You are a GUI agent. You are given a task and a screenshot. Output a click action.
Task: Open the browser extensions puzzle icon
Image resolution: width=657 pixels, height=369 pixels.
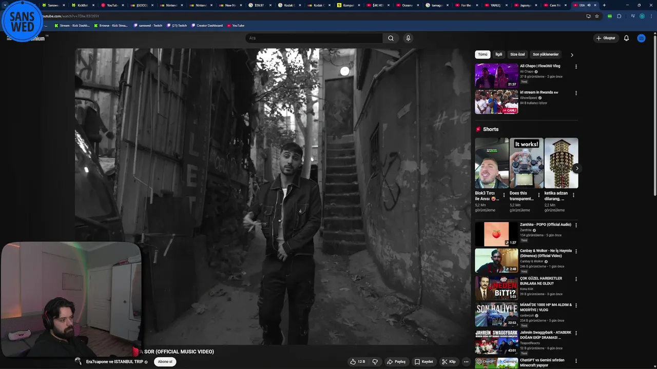tap(619, 16)
